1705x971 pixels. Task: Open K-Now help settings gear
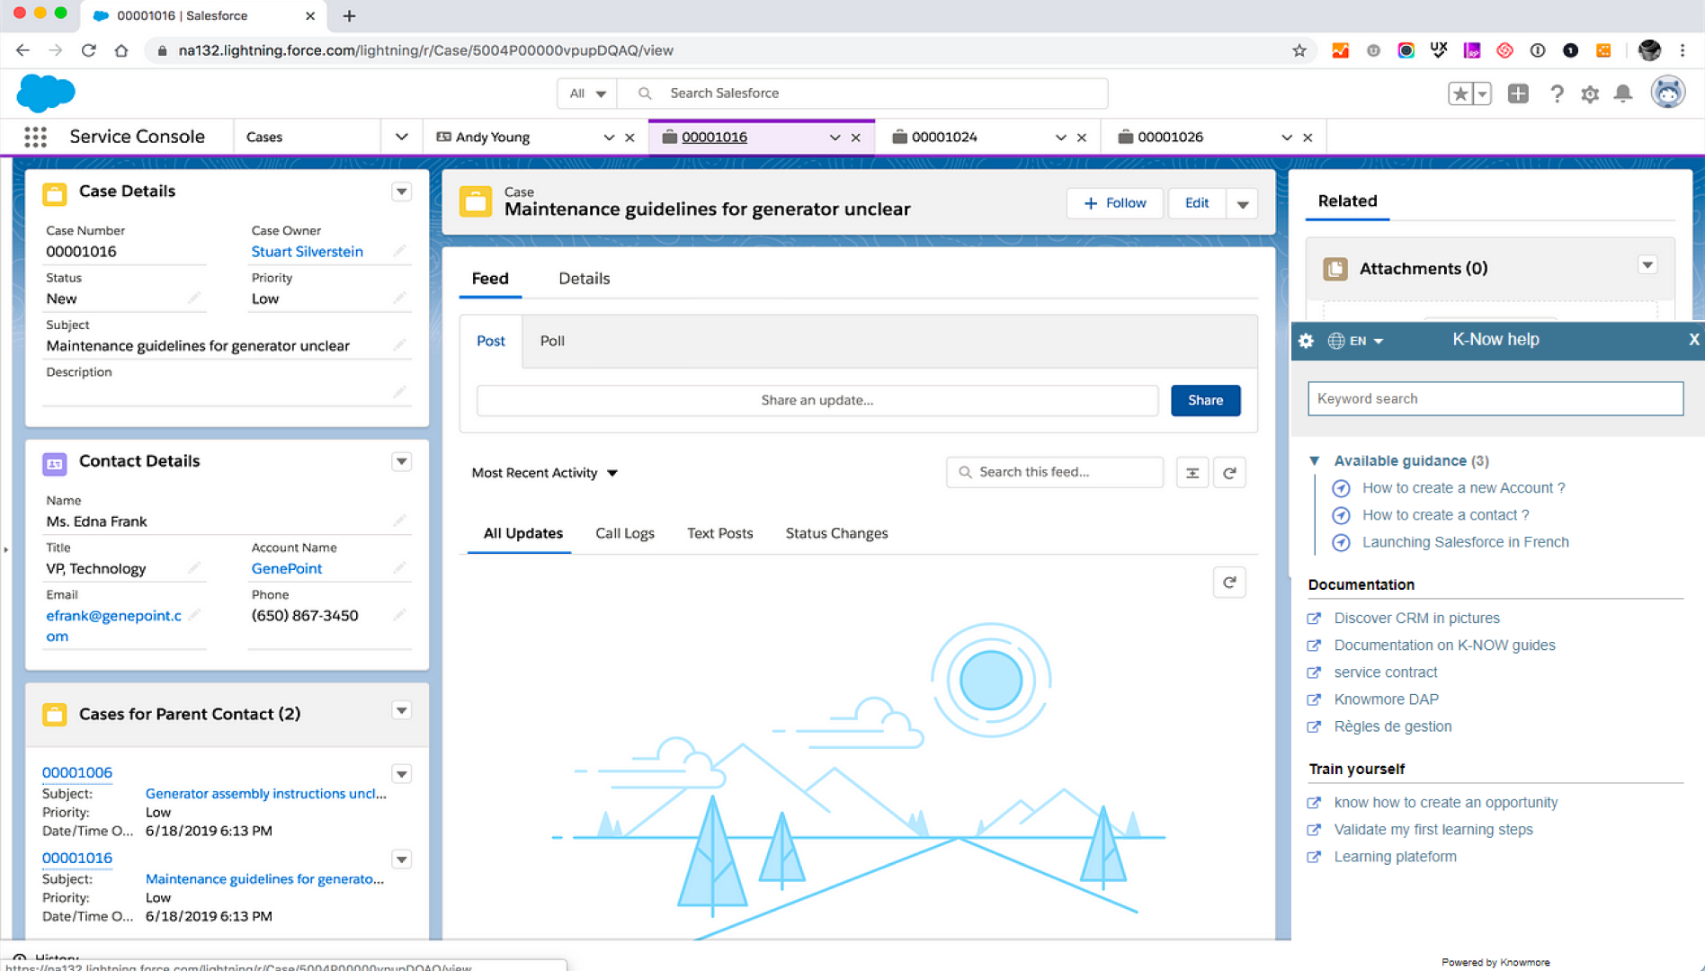(x=1307, y=341)
